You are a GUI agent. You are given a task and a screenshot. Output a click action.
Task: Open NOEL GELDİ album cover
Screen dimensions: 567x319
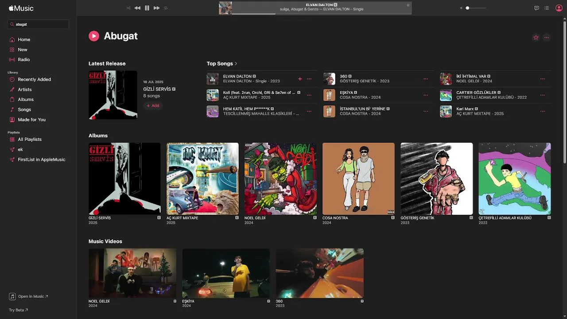pyautogui.click(x=280, y=179)
